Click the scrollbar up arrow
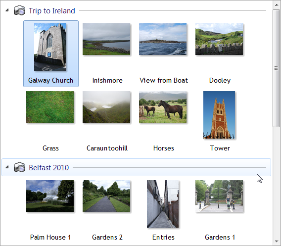 (x=276, y=4)
